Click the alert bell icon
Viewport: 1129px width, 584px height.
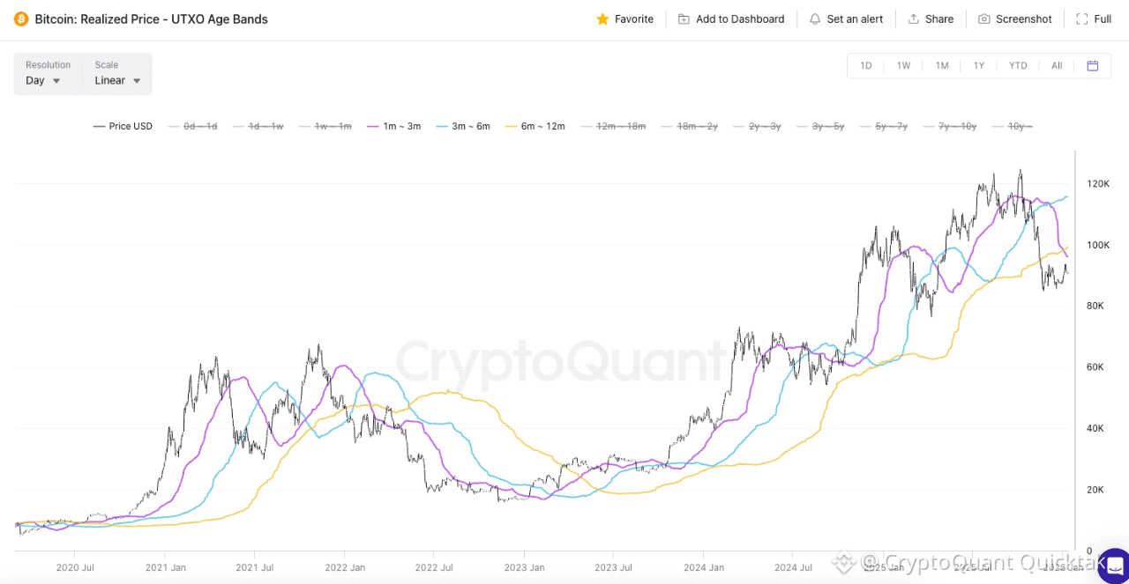[x=814, y=18]
